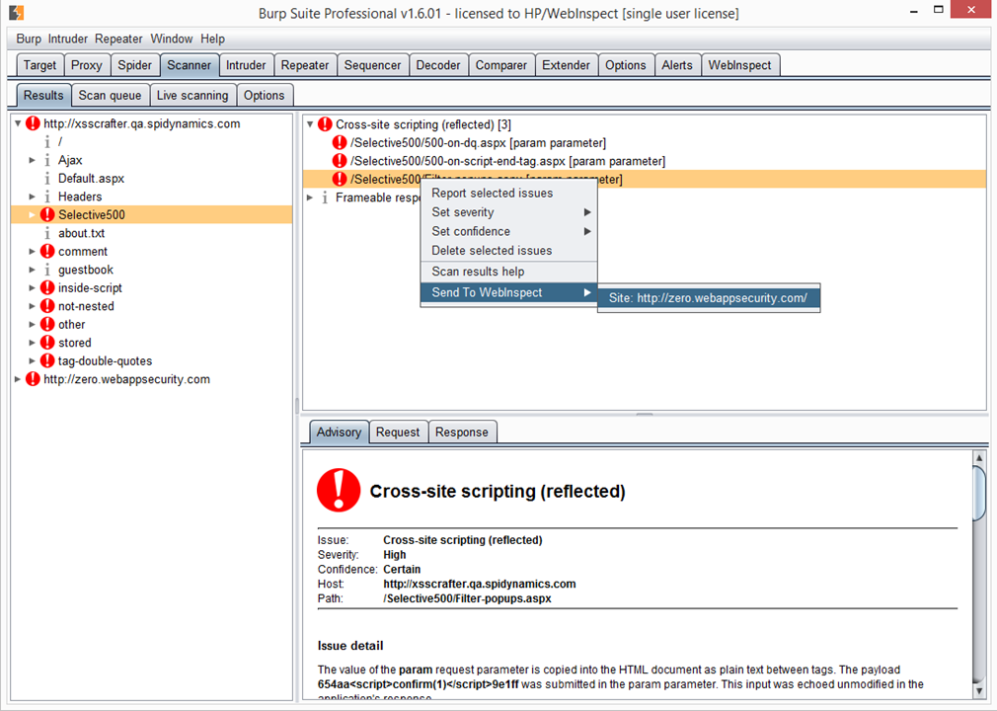
Task: Click the red alert icon beside not-nested
Action: 47,306
